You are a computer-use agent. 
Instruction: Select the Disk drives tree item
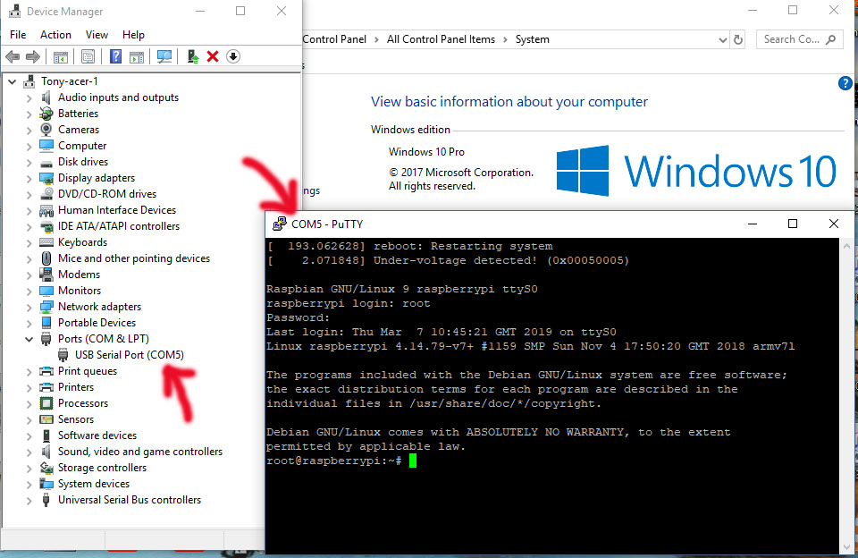click(83, 162)
